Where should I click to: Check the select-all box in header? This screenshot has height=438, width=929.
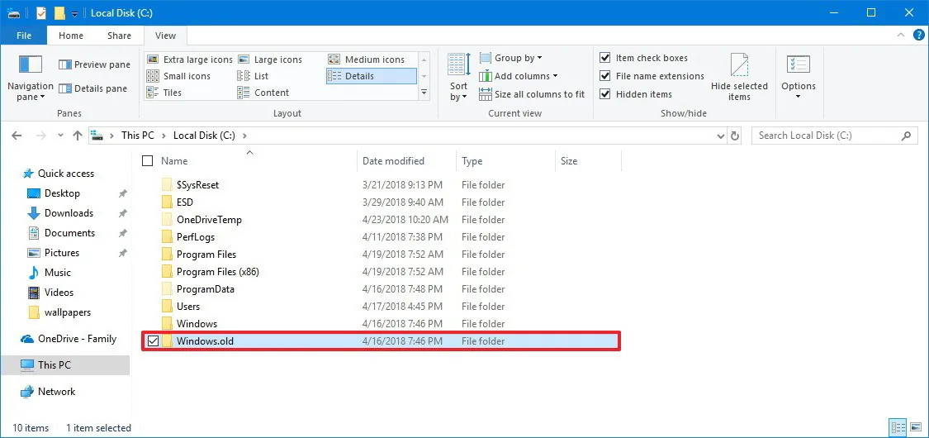pyautogui.click(x=148, y=160)
